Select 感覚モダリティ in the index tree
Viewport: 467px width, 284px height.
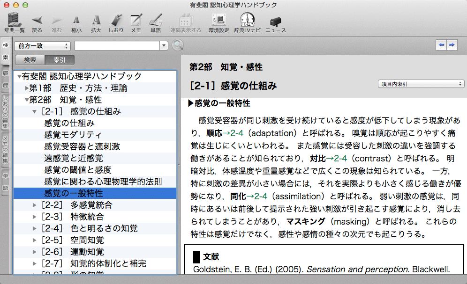72,135
